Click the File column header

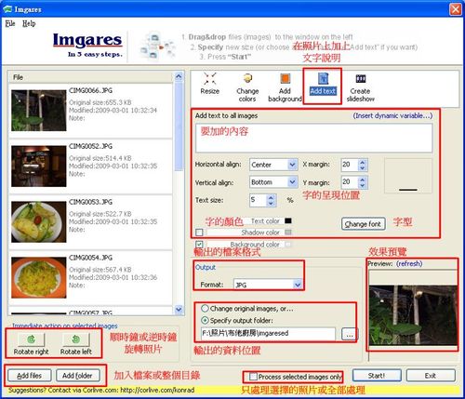91,77
